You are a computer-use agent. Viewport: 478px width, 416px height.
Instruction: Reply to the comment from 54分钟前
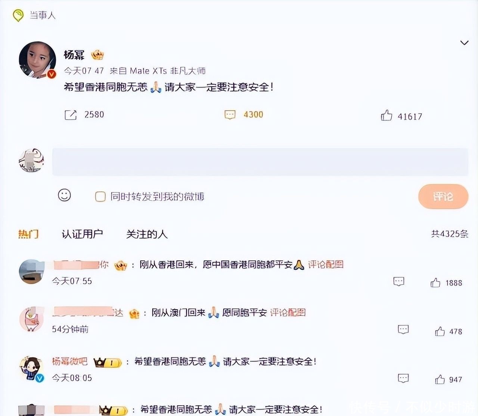(403, 329)
